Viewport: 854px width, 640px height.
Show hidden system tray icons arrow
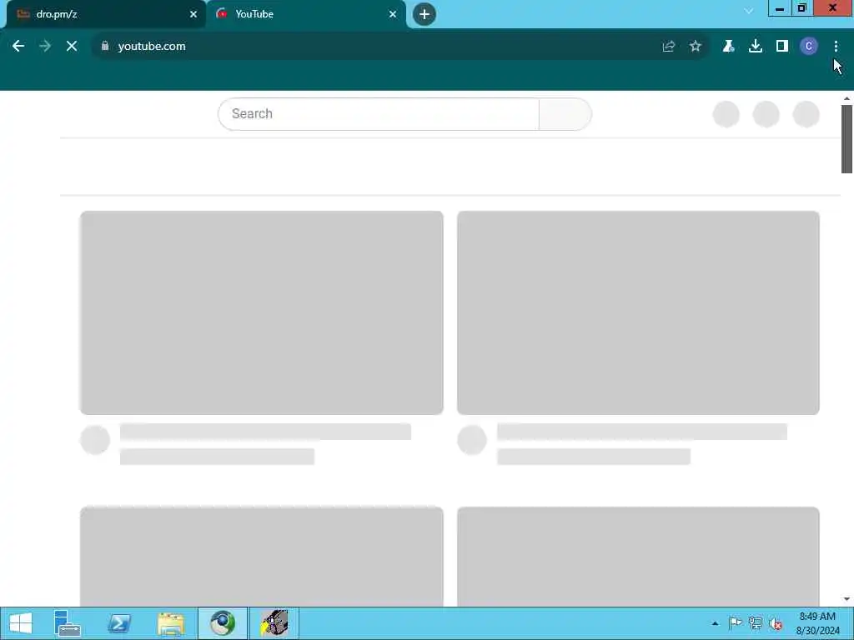tap(715, 623)
